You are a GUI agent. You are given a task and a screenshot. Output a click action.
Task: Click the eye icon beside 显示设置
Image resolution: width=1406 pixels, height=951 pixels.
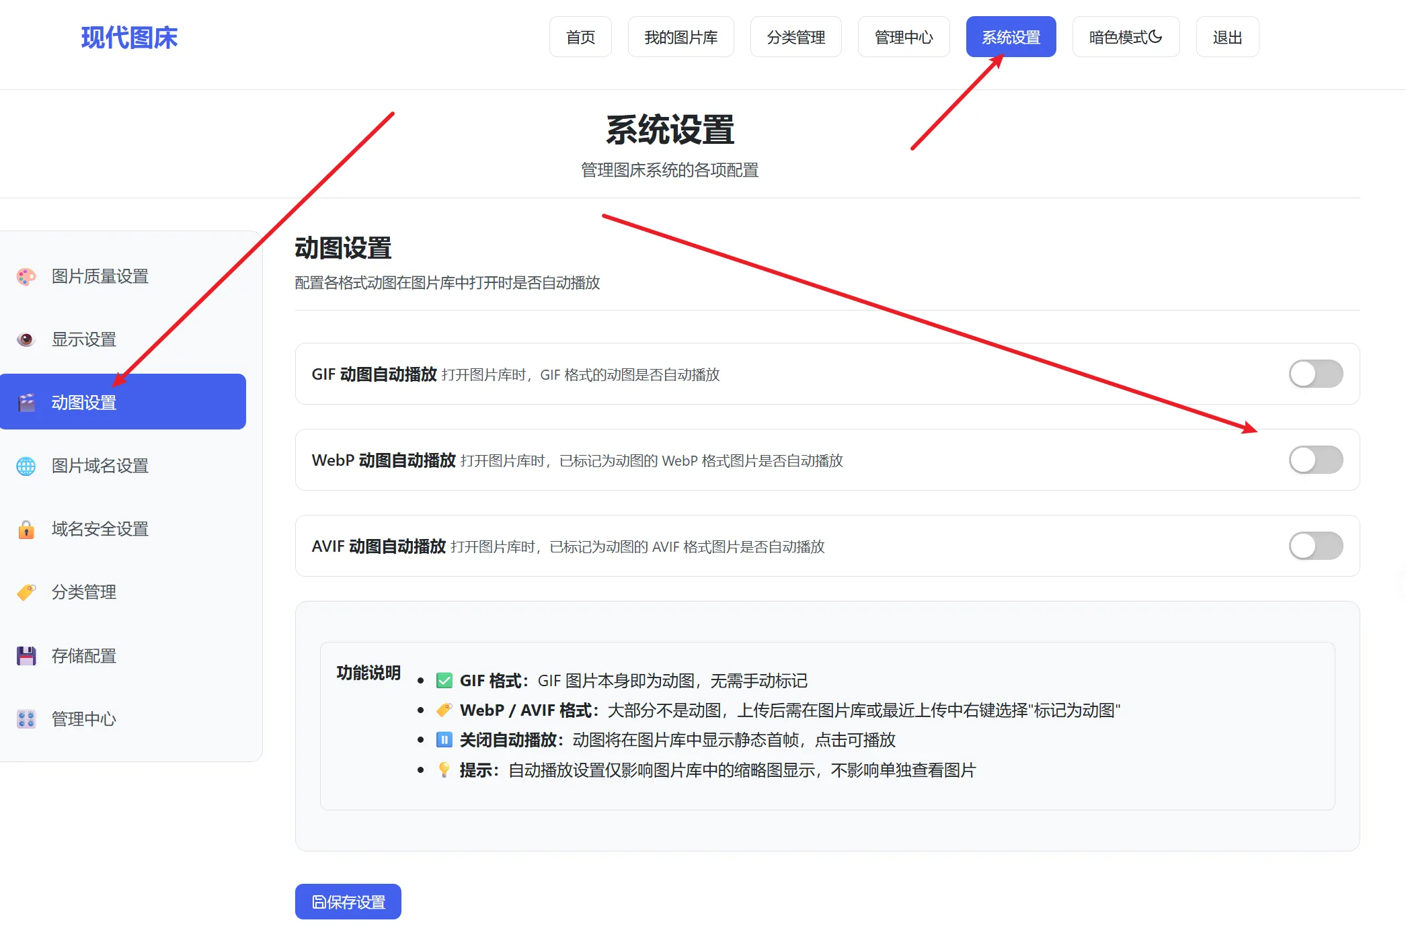pyautogui.click(x=26, y=339)
